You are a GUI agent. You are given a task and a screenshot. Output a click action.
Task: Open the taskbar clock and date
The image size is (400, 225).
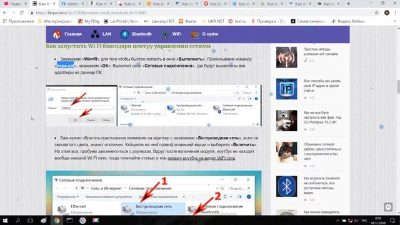coord(378,221)
